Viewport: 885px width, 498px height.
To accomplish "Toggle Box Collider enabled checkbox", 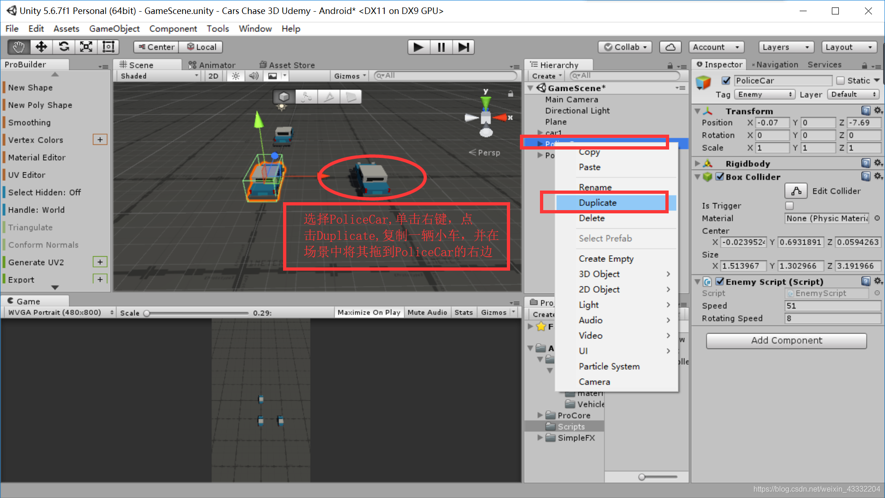I will pos(720,177).
